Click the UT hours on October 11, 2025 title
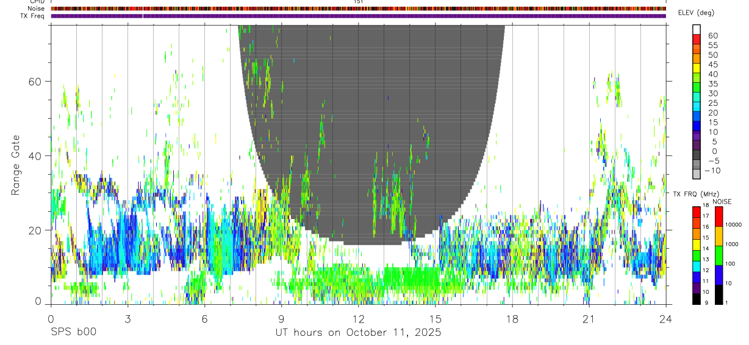749x345 pixels. coord(357,332)
